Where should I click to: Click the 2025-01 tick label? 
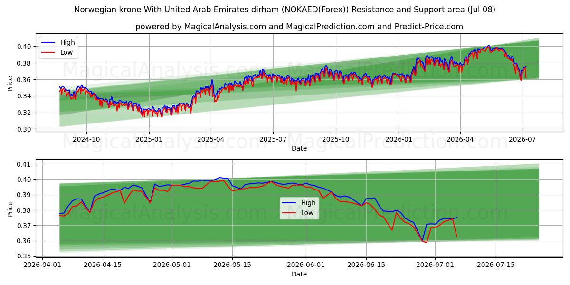pyautogui.click(x=149, y=139)
